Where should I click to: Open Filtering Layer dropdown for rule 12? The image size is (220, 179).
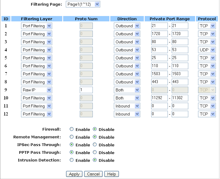point(36,114)
